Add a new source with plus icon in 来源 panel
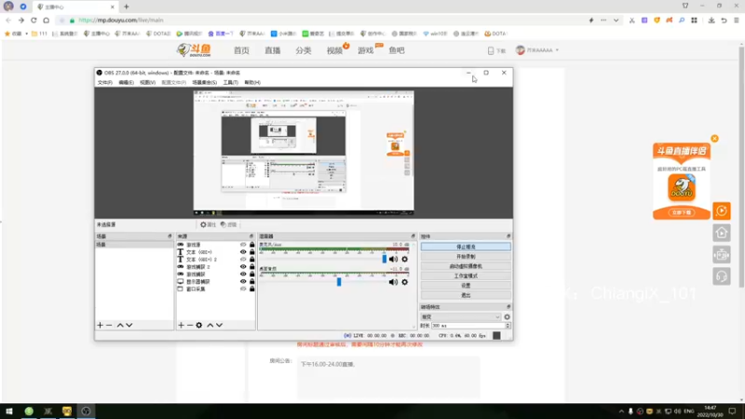Viewport: 745px width, 419px height. [x=181, y=325]
